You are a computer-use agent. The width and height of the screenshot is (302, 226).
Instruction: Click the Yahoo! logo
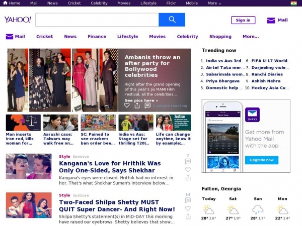point(18,20)
